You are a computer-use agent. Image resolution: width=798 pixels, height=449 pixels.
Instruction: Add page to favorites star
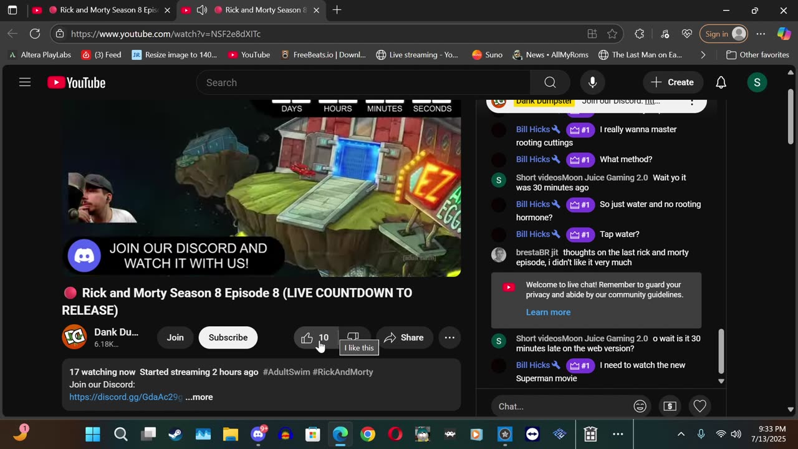click(612, 34)
